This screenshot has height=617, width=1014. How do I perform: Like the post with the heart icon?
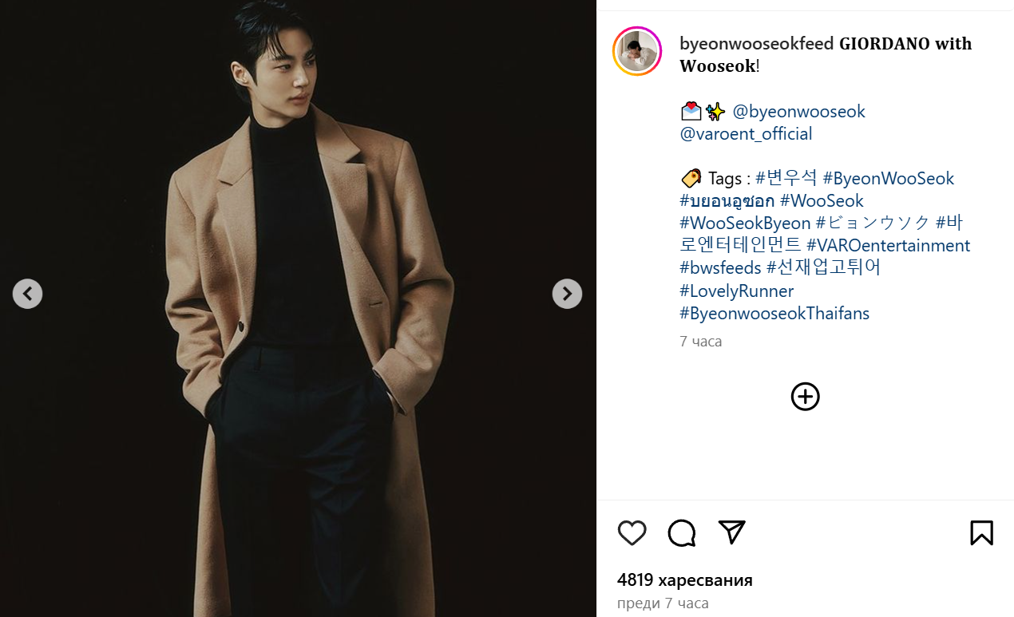(632, 532)
